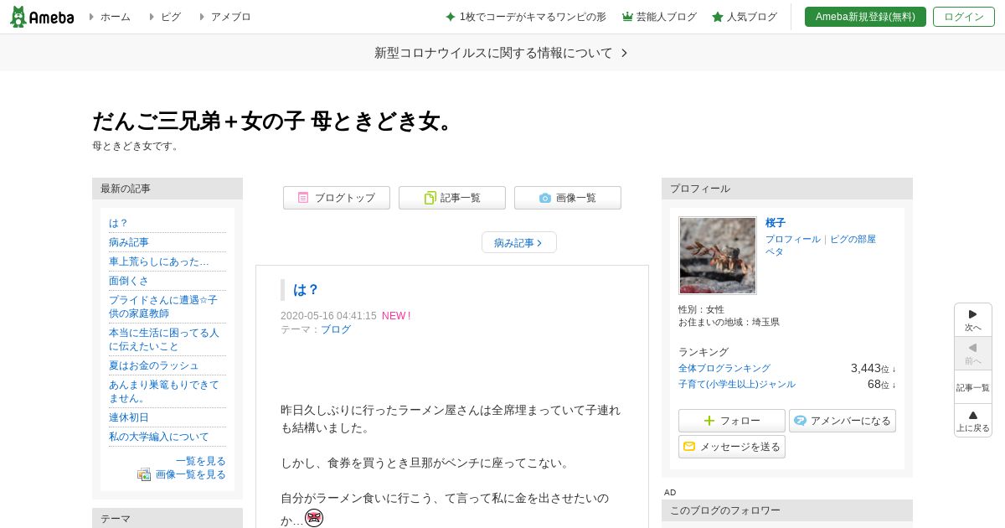Image resolution: width=1005 pixels, height=528 pixels.
Task: Open the 桜子 profile name link
Action: tap(776, 223)
